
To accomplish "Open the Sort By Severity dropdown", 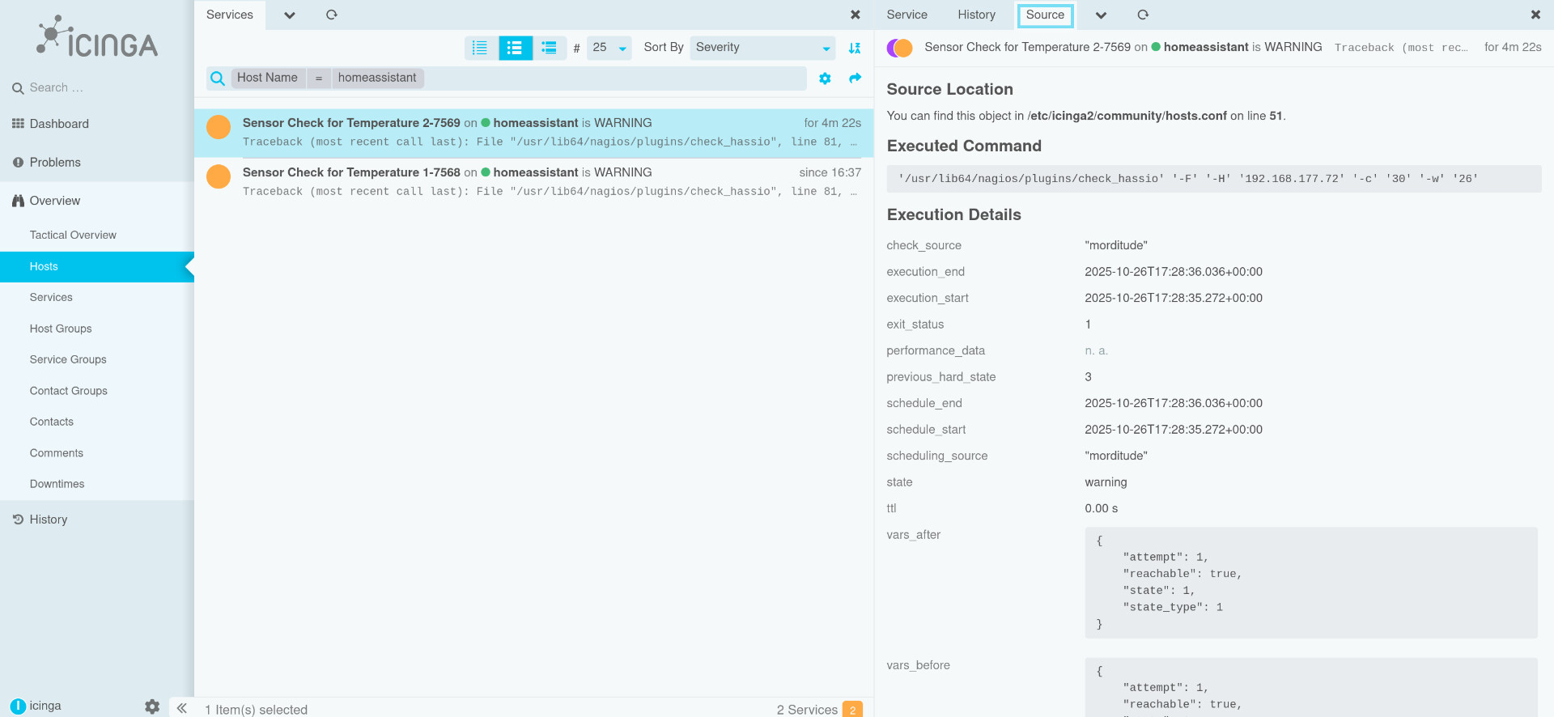I will coord(762,48).
